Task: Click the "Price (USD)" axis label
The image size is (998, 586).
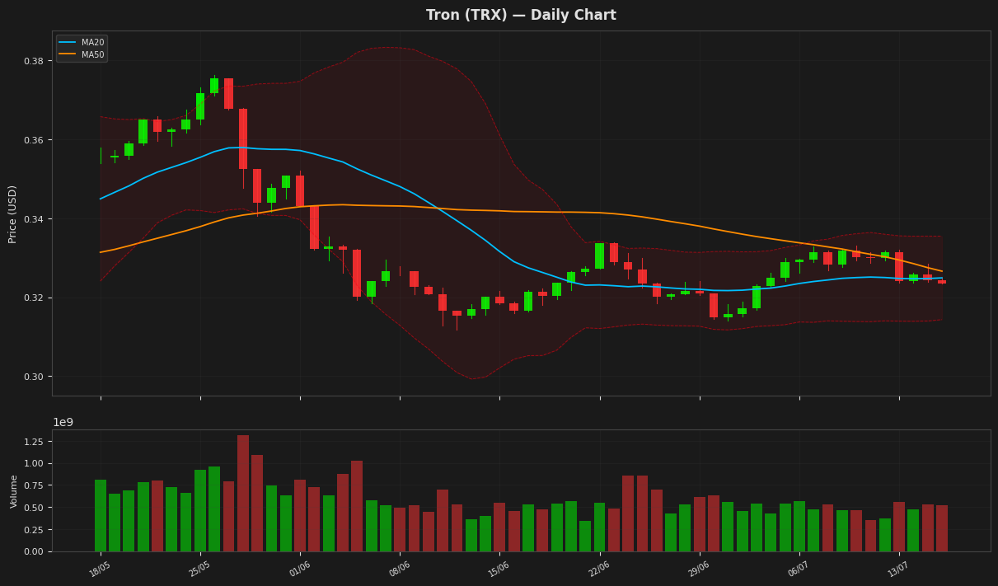Action: [13, 213]
